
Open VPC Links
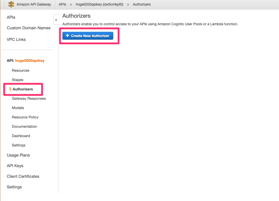pyautogui.click(x=16, y=39)
